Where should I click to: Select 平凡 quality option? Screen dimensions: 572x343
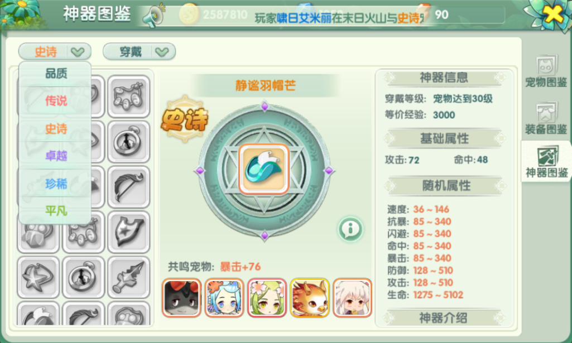[56, 211]
